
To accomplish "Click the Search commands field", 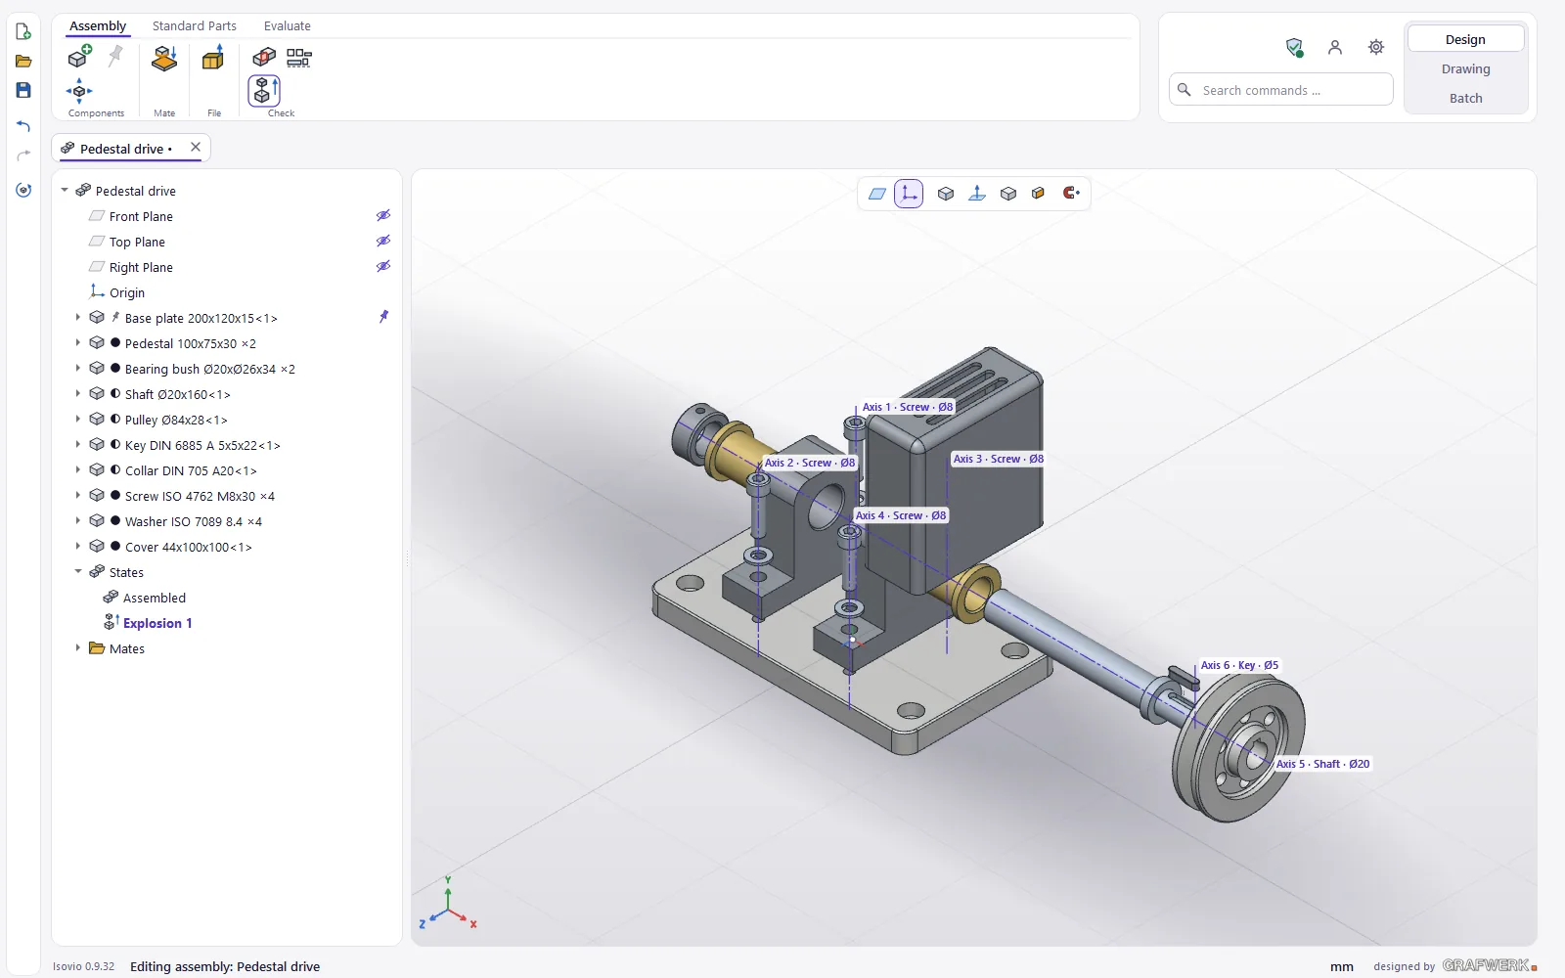I will (x=1281, y=90).
